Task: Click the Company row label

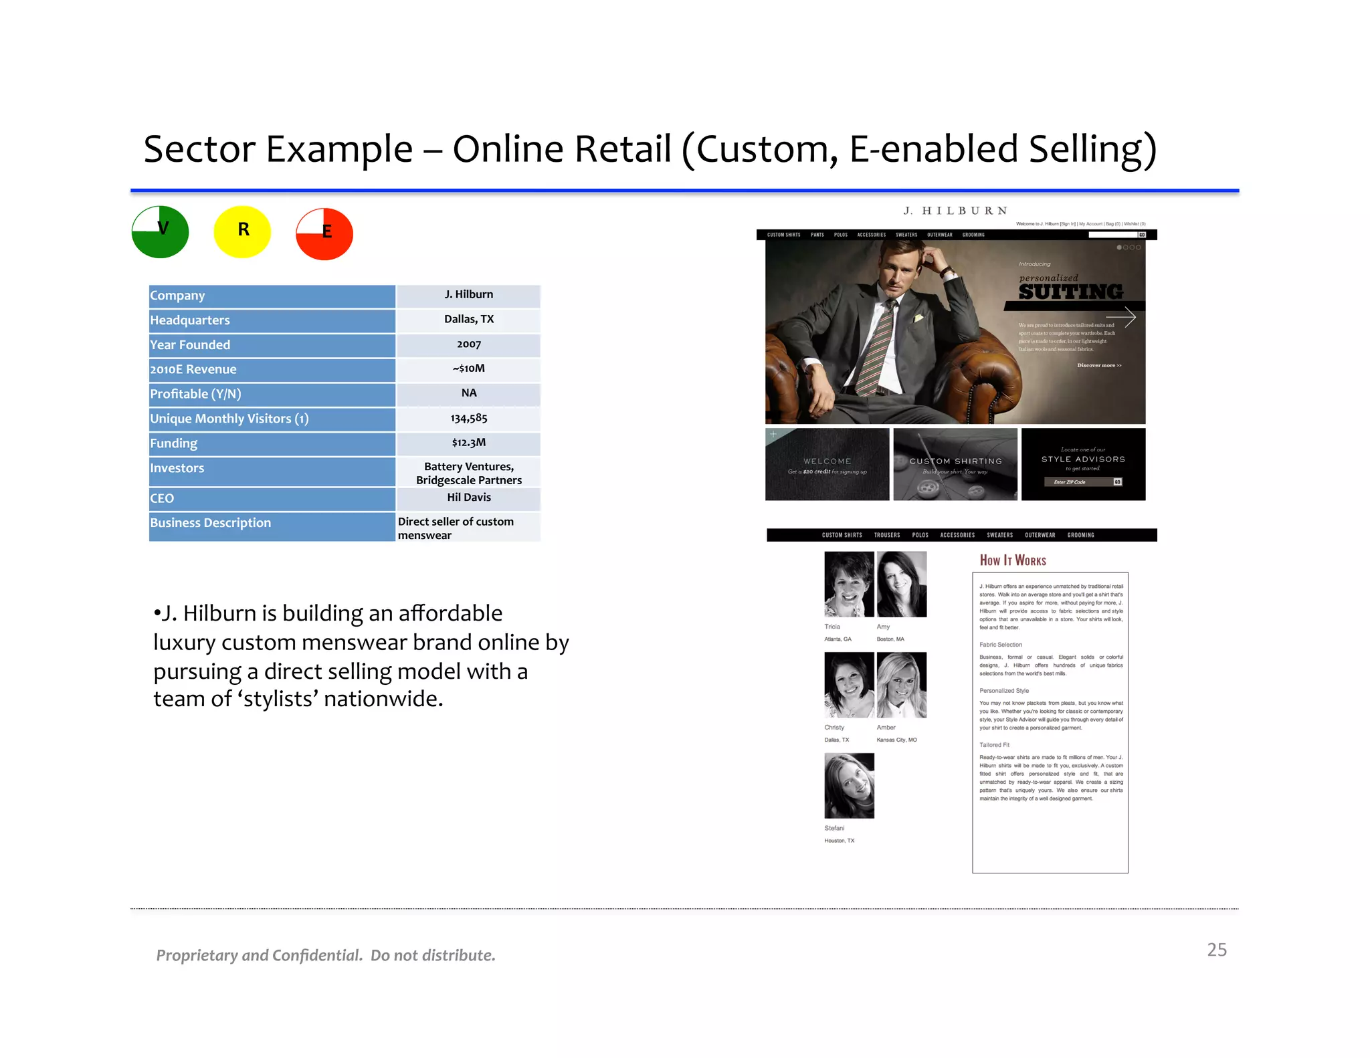Action: tap(272, 296)
